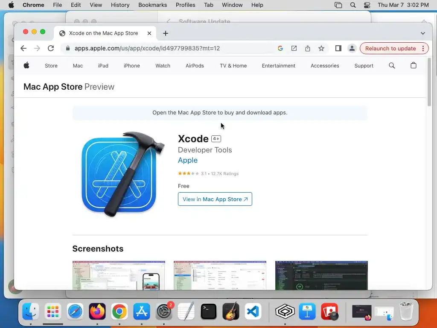Reload the Xcode App Store page
Image resolution: width=437 pixels, height=328 pixels.
tap(51, 48)
